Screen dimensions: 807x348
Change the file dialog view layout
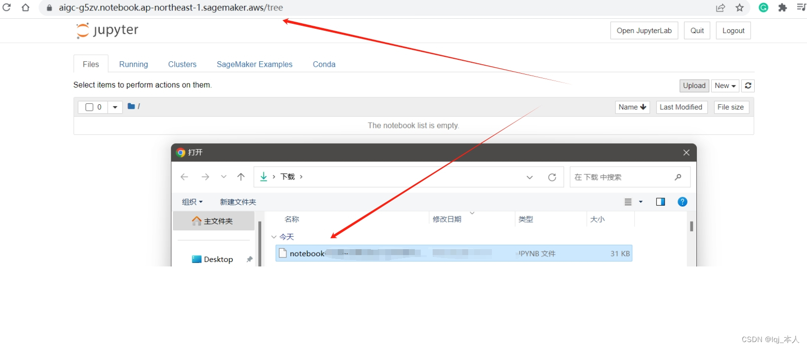point(628,202)
